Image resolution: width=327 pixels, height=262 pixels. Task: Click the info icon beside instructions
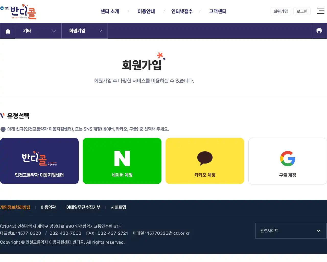[x=3, y=129]
